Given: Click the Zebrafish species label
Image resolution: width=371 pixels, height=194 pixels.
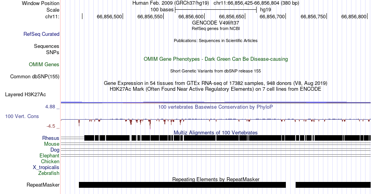Looking at the screenshot, I should [49, 173].
